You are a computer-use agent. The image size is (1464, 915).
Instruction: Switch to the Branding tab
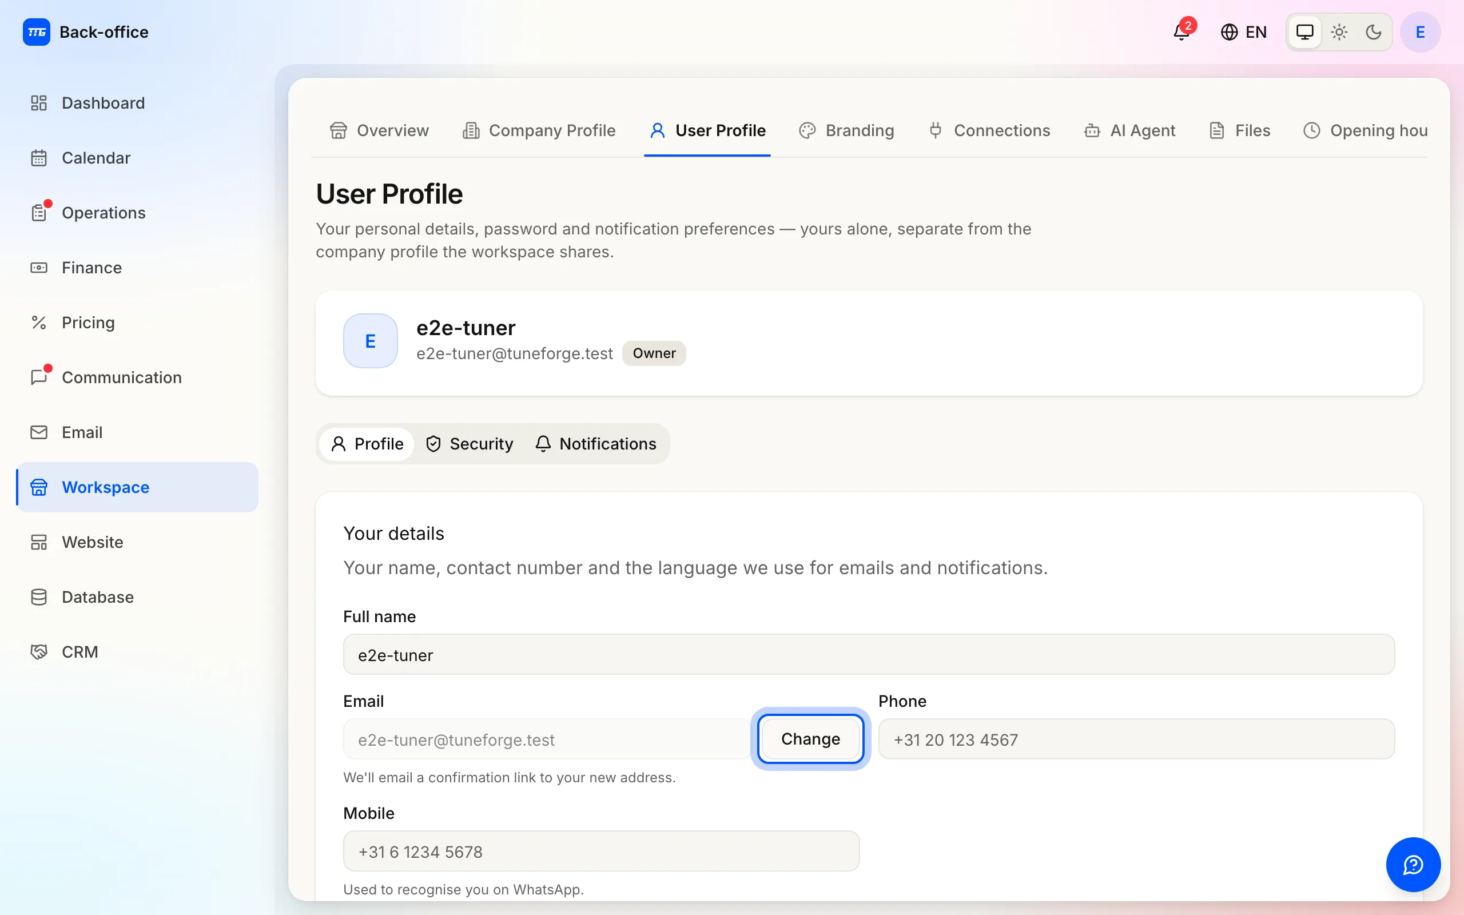[846, 130]
